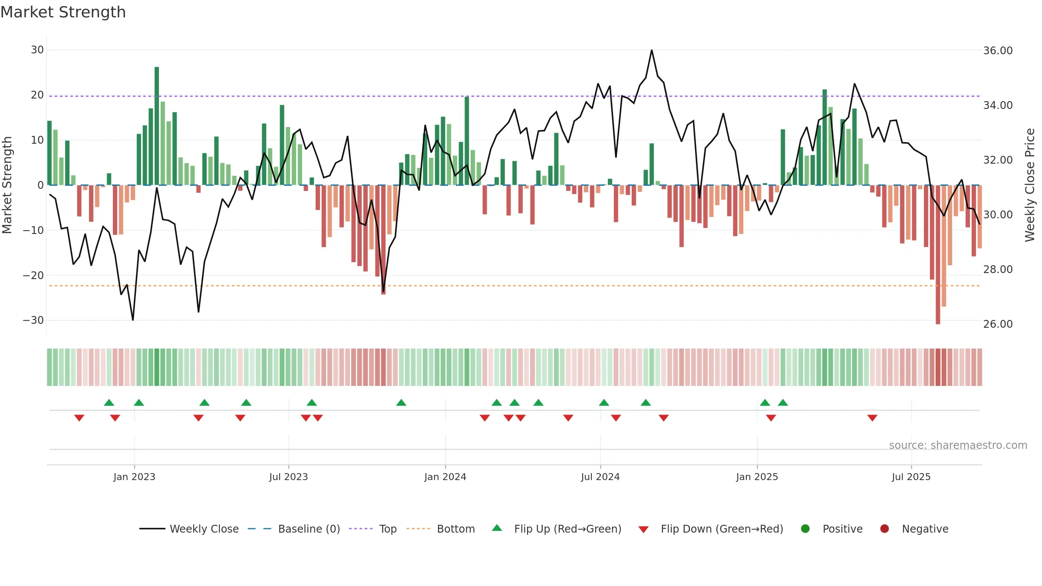
Task: Click the green Positive legend dot
Action: click(805, 529)
